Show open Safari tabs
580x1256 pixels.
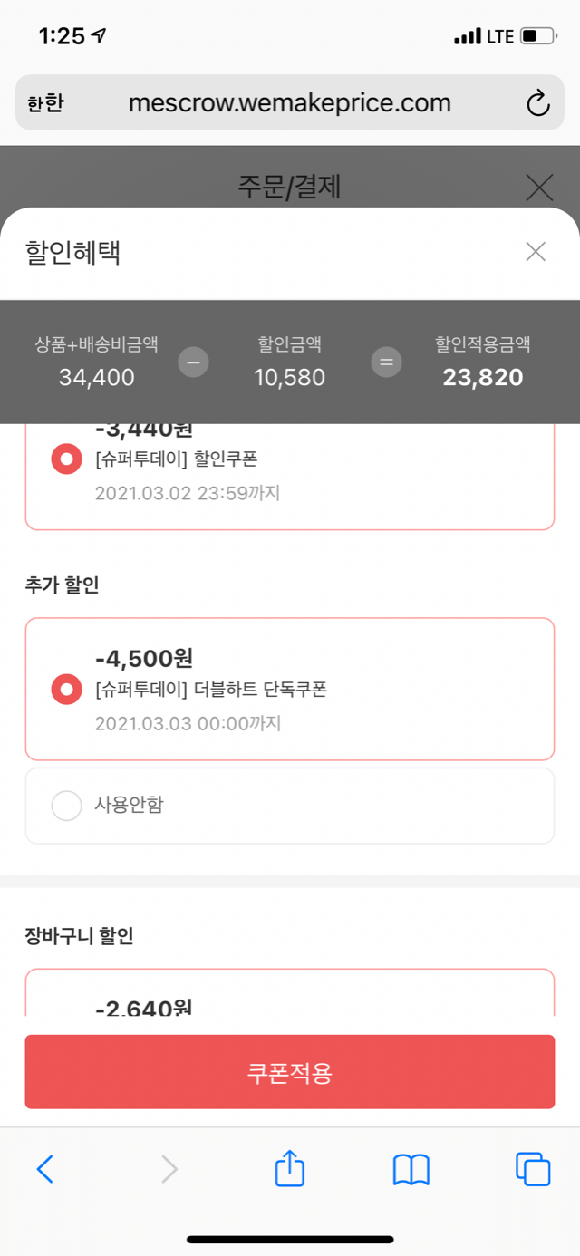tap(533, 1169)
